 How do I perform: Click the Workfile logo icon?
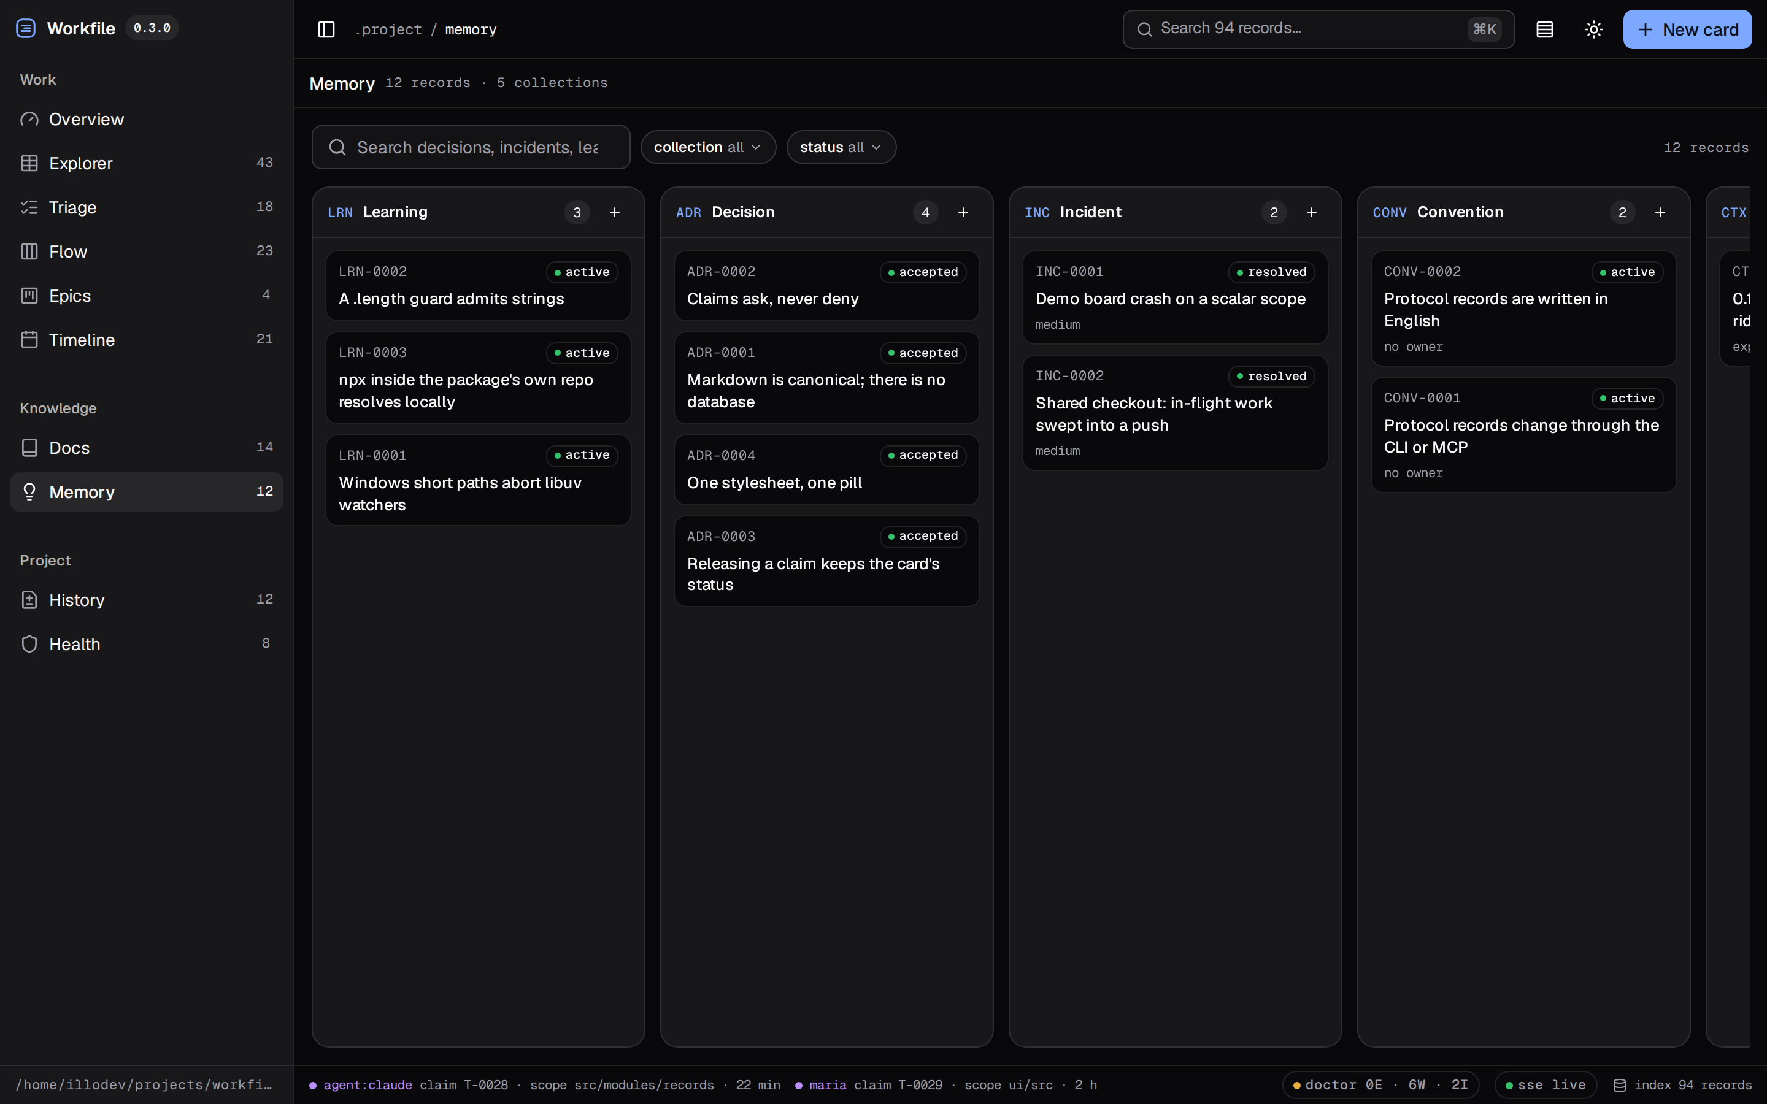click(x=26, y=28)
